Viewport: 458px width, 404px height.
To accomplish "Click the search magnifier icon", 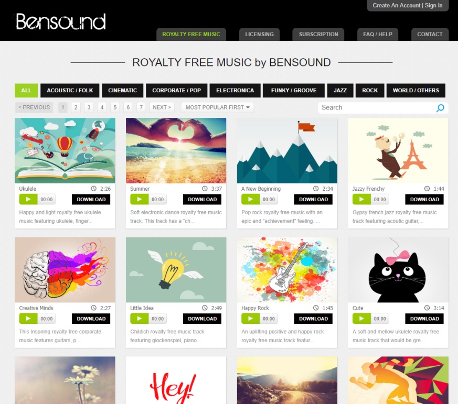I will pos(440,108).
